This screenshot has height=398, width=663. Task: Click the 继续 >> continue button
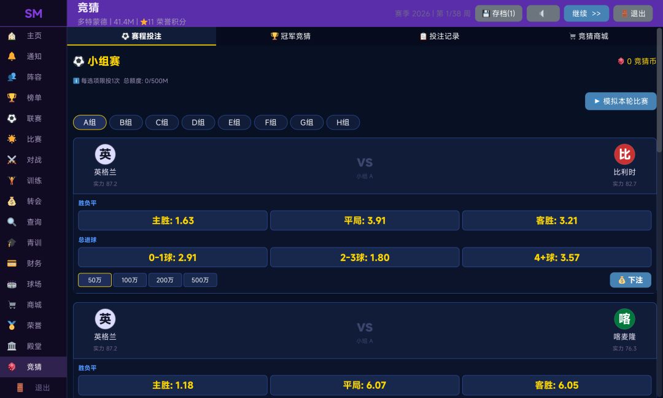point(586,14)
